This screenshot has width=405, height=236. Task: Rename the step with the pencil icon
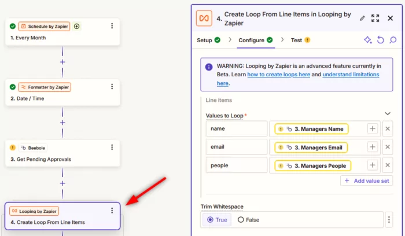click(x=362, y=18)
